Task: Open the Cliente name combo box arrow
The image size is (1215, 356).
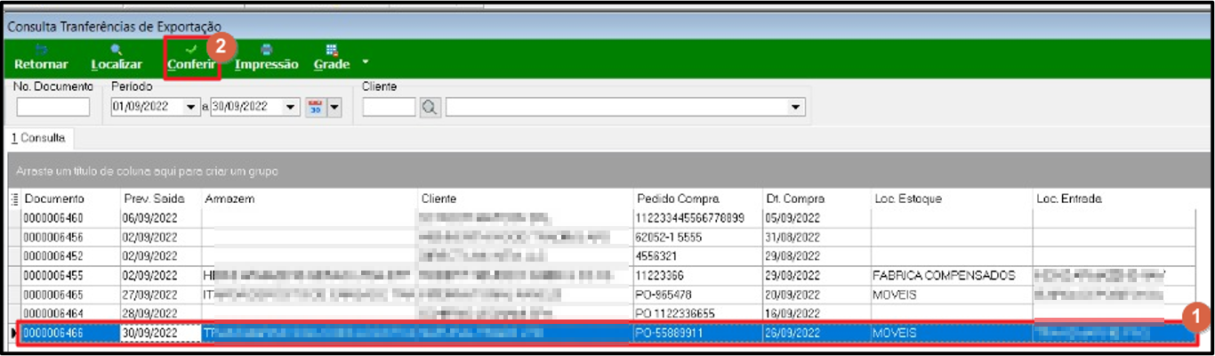Action: click(x=794, y=107)
